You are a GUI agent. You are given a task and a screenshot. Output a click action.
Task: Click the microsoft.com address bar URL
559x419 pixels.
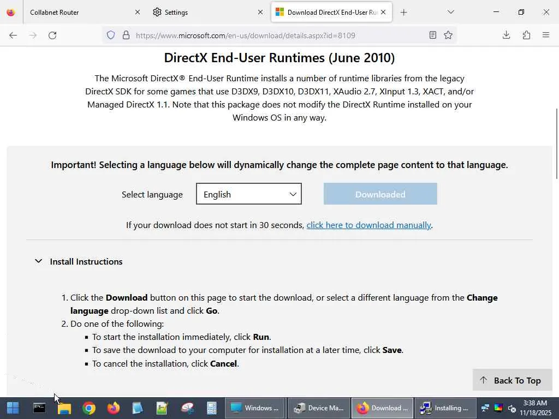pos(245,35)
